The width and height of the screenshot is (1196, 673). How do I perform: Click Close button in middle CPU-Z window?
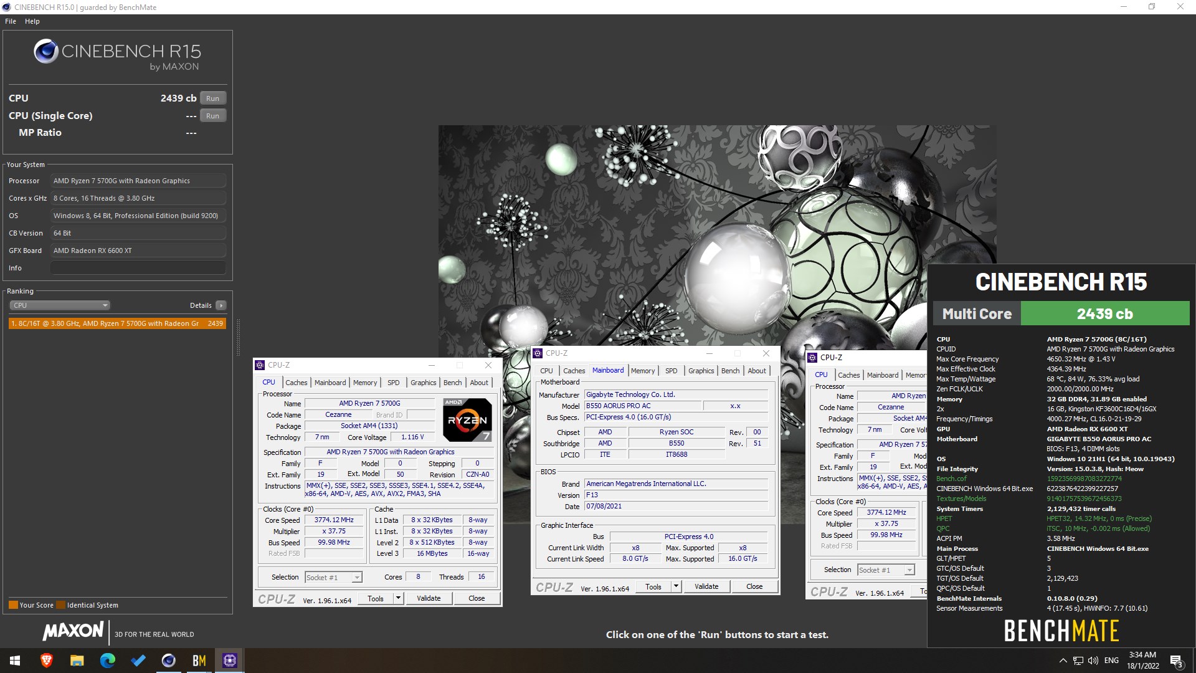754,587
